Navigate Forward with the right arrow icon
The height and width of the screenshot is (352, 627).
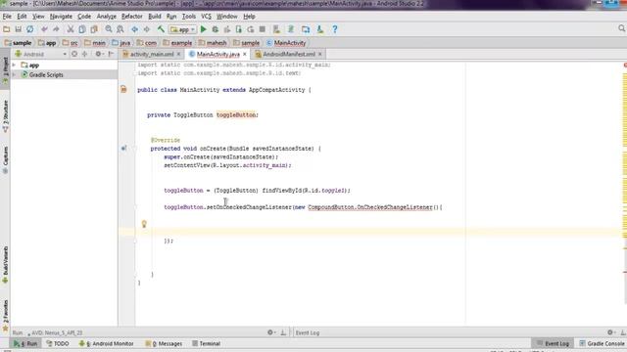click(147, 29)
